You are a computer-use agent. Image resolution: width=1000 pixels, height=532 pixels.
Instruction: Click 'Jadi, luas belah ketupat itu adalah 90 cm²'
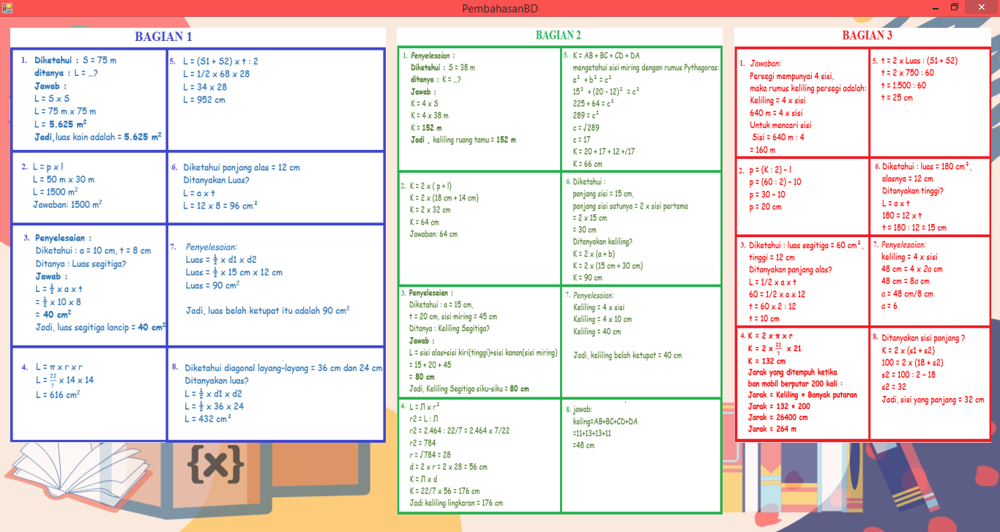click(x=267, y=310)
